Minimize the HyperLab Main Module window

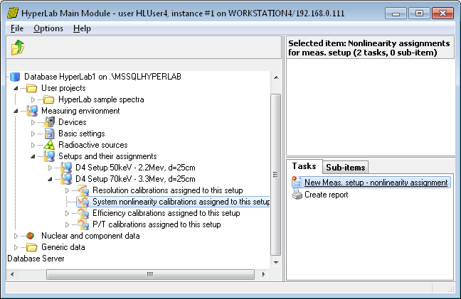point(396,13)
